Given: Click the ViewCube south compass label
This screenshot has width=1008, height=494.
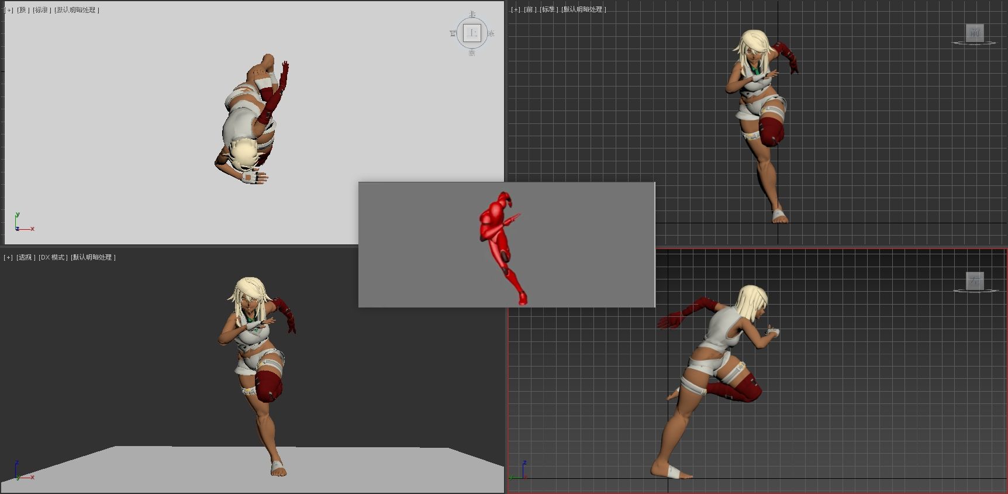Looking at the screenshot, I should [472, 53].
